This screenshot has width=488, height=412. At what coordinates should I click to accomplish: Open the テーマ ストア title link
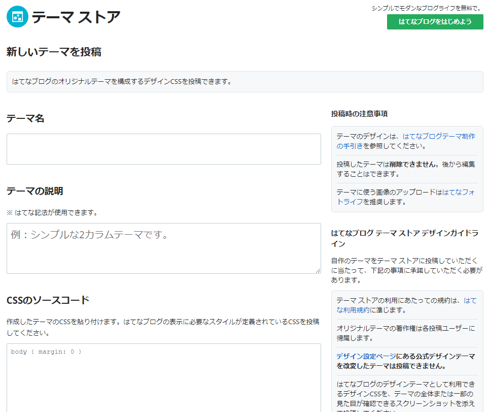76,17
